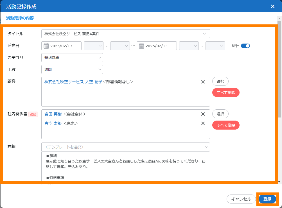Screen dimensions: 282x208
Task: Open the end minute dropdown
Action: click(215, 46)
